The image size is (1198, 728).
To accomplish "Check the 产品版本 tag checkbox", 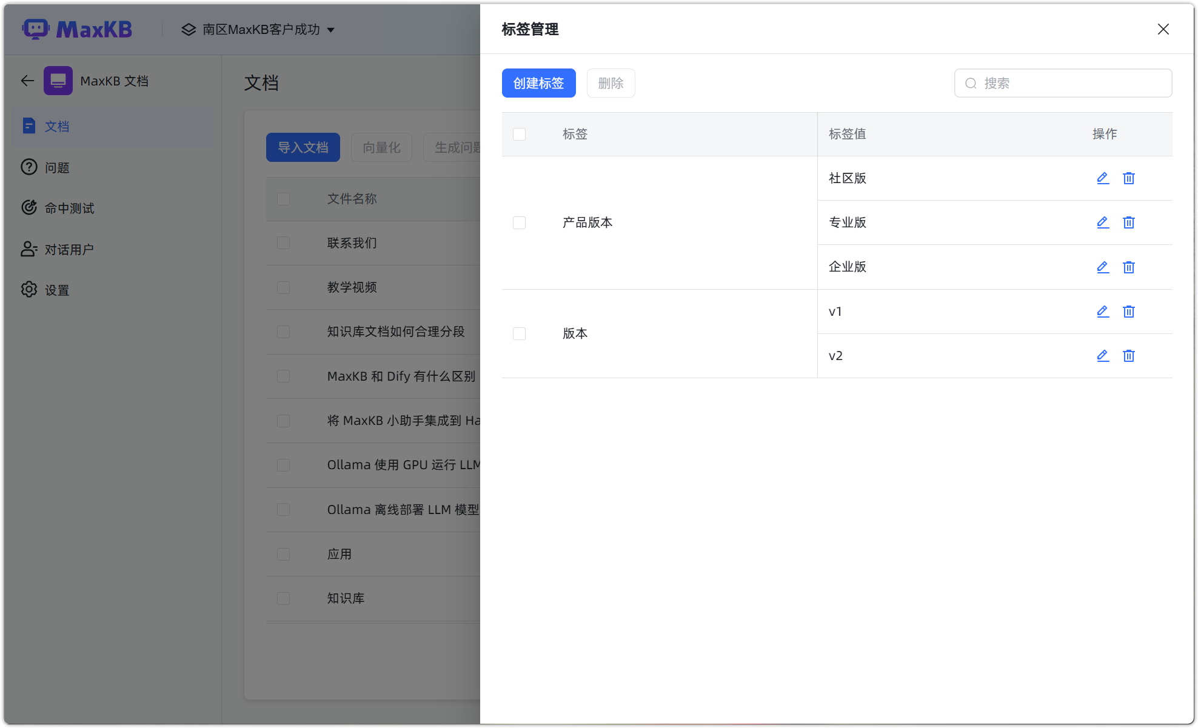I will tap(519, 222).
